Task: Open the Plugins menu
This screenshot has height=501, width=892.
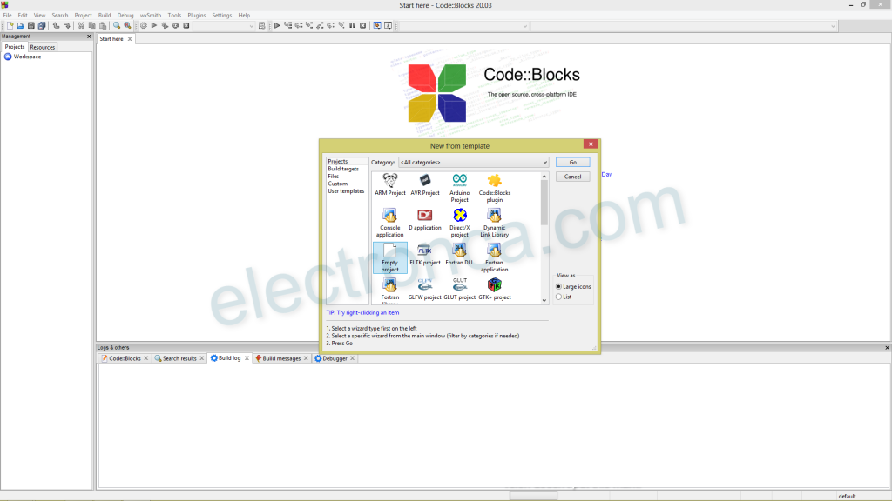Action: pyautogui.click(x=197, y=15)
